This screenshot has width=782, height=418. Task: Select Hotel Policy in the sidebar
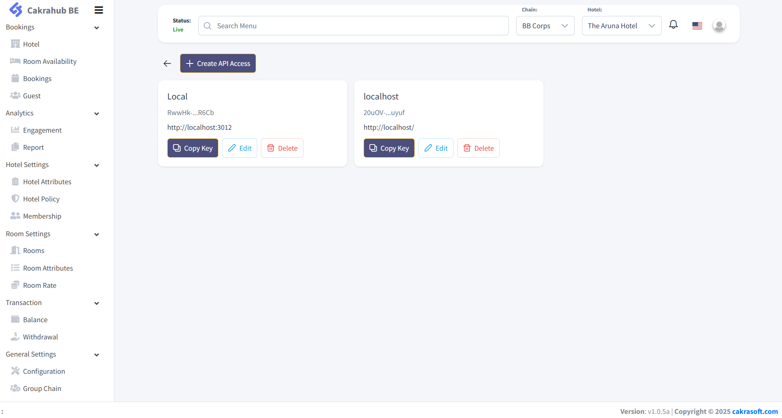(x=41, y=199)
